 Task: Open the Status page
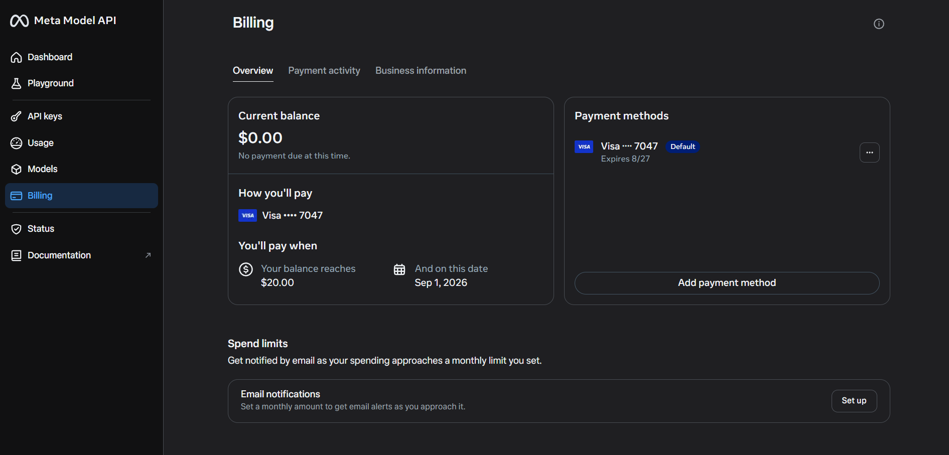click(x=81, y=229)
